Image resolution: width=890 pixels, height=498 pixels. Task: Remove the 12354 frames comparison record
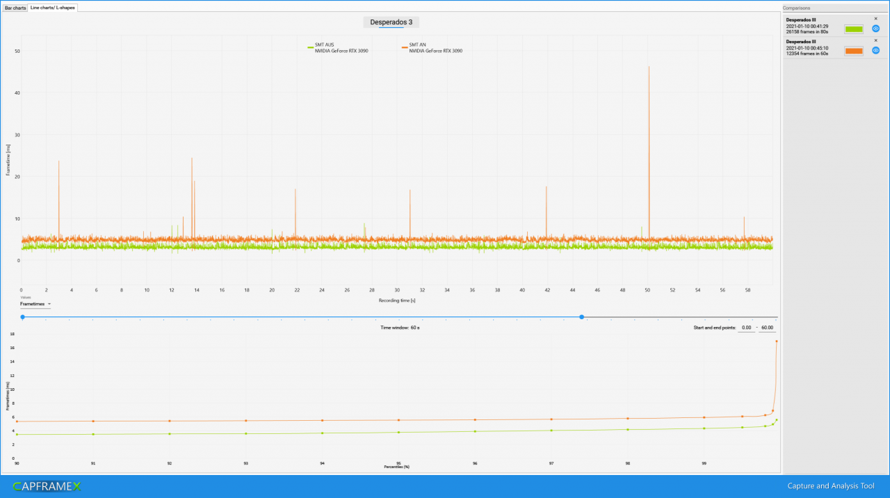point(875,40)
